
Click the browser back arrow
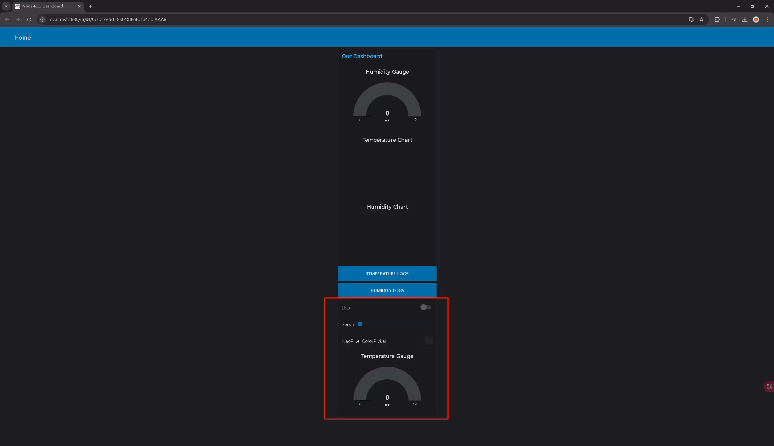[7, 20]
